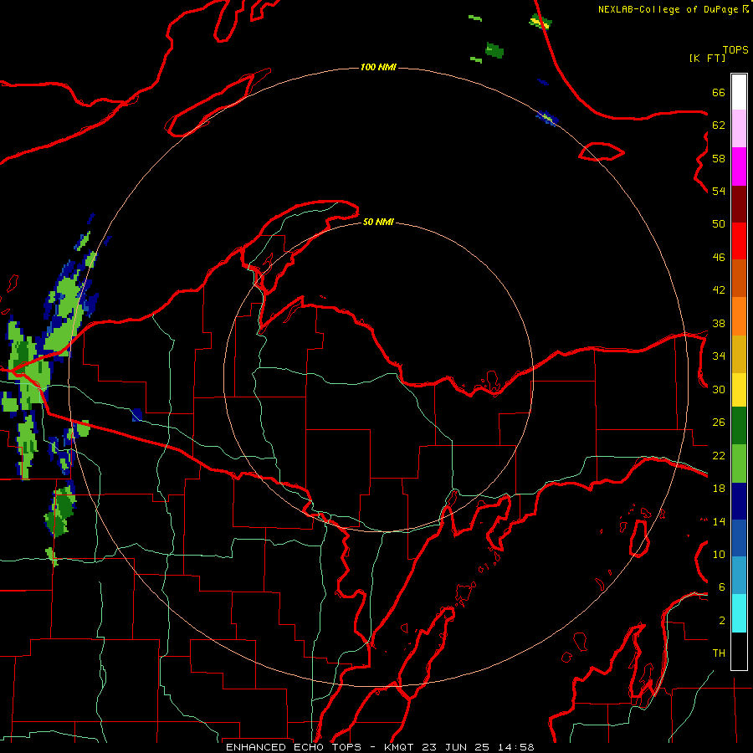This screenshot has width=753, height=753.
Task: Click the 54 legend value
Action: [719, 191]
